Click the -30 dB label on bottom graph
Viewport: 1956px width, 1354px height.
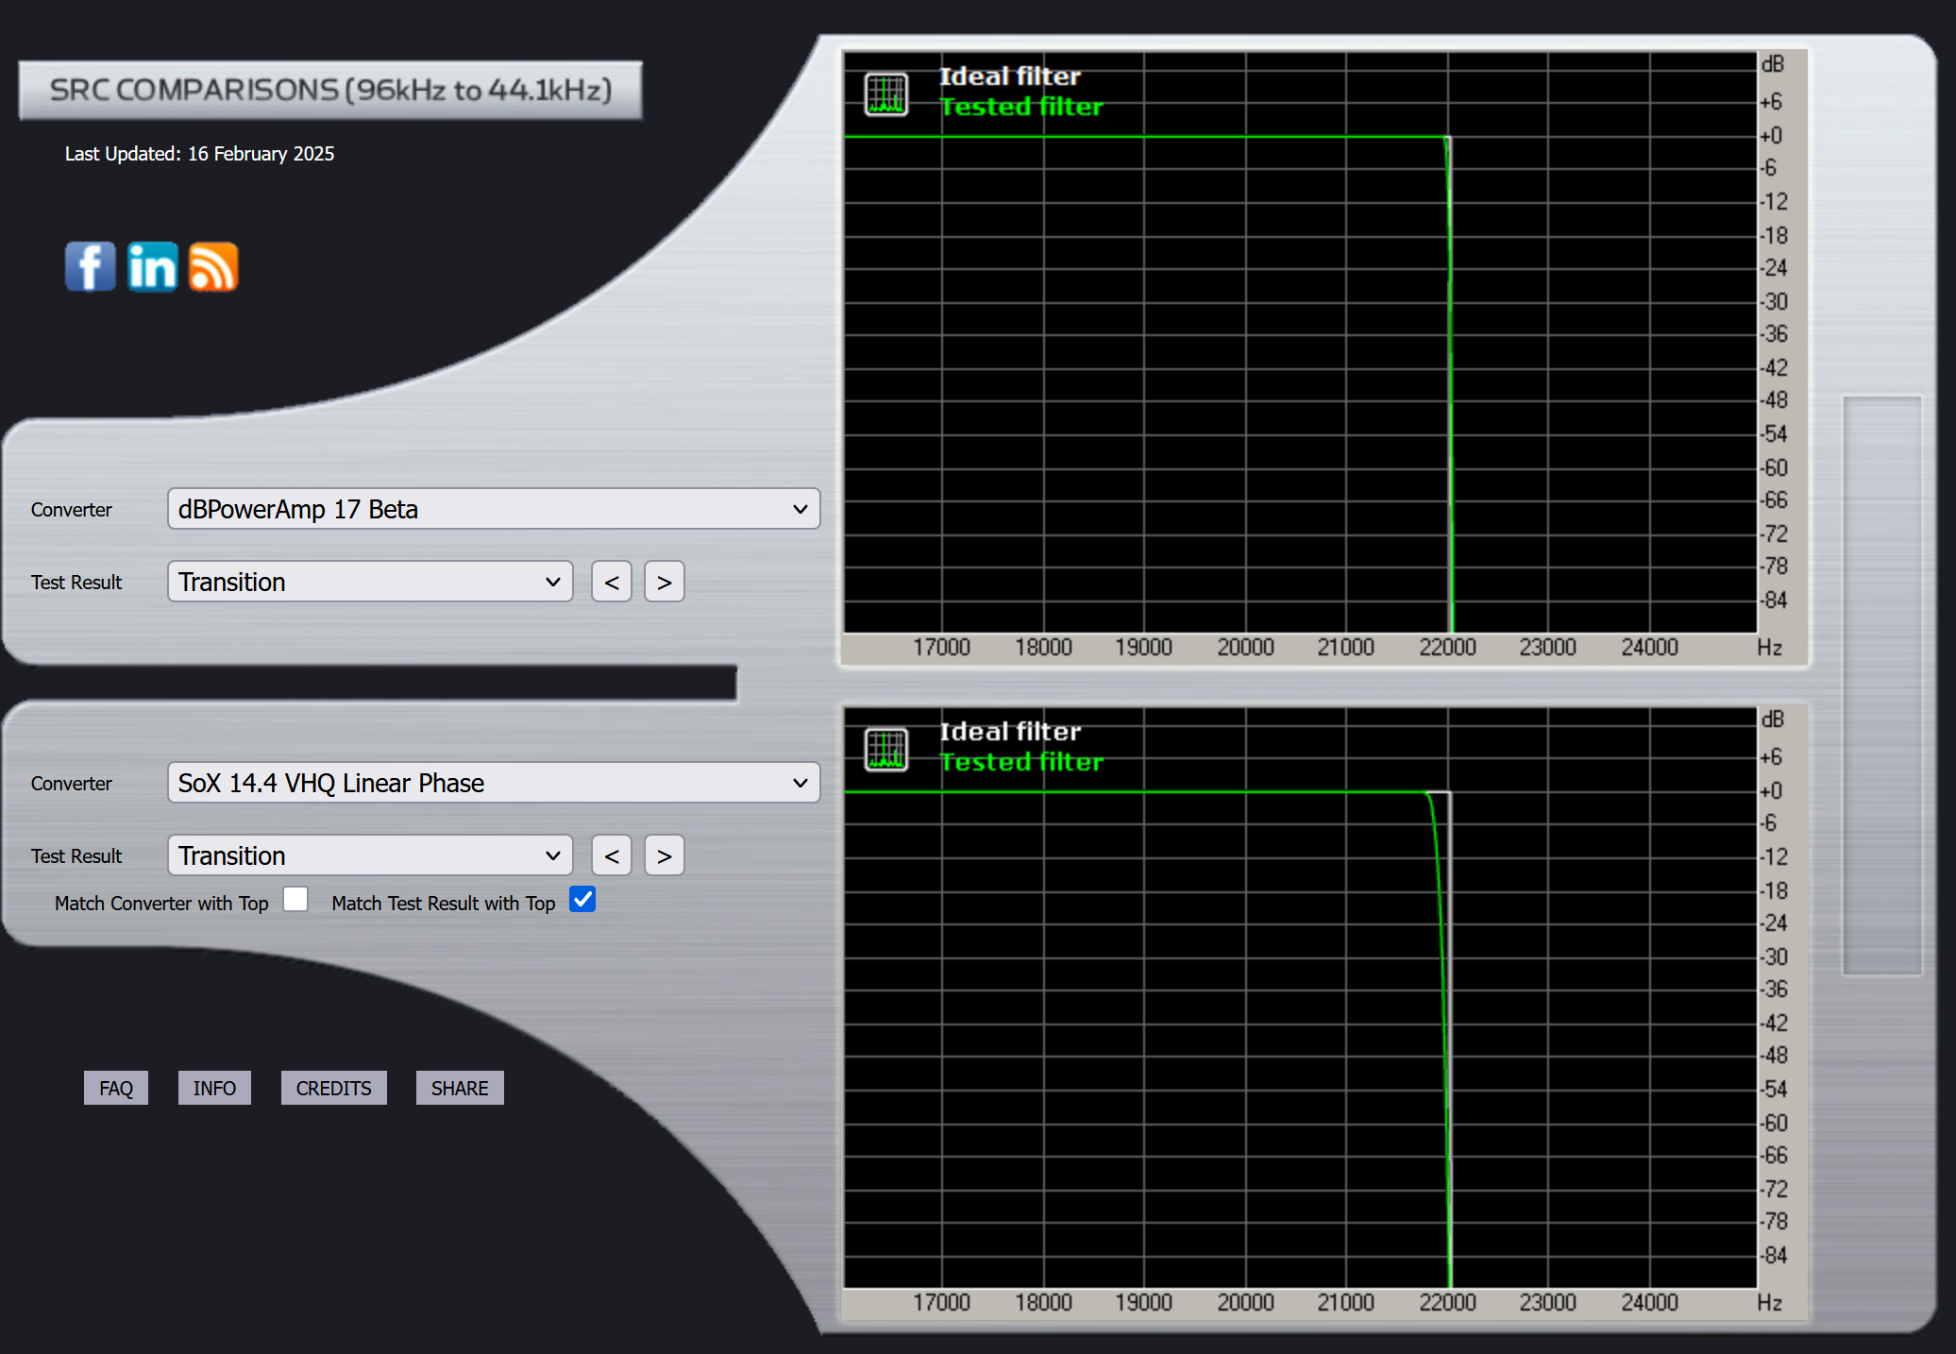[x=1774, y=956]
